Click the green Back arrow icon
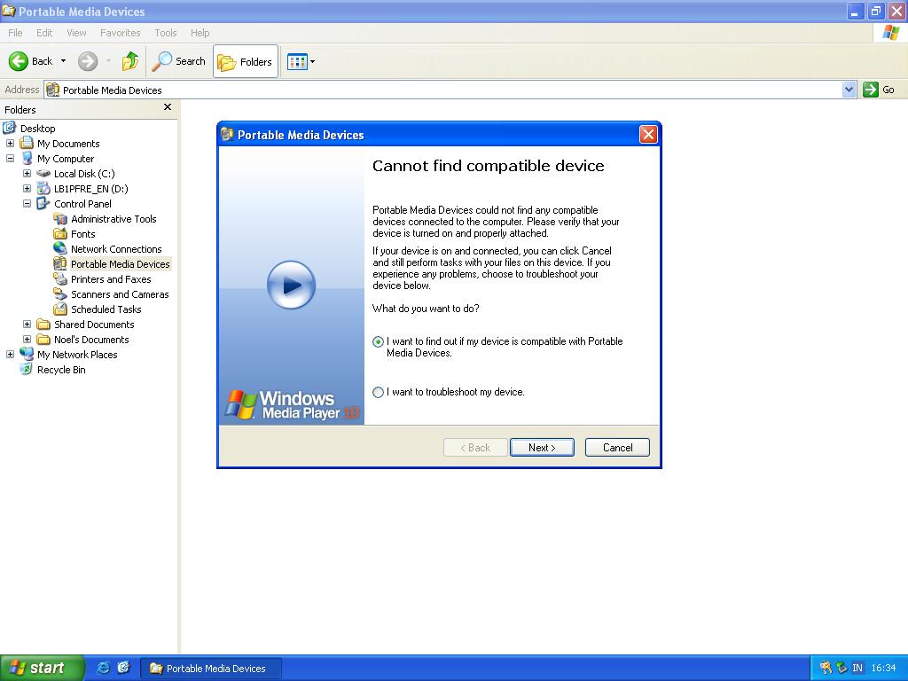The image size is (908, 681). (18, 61)
